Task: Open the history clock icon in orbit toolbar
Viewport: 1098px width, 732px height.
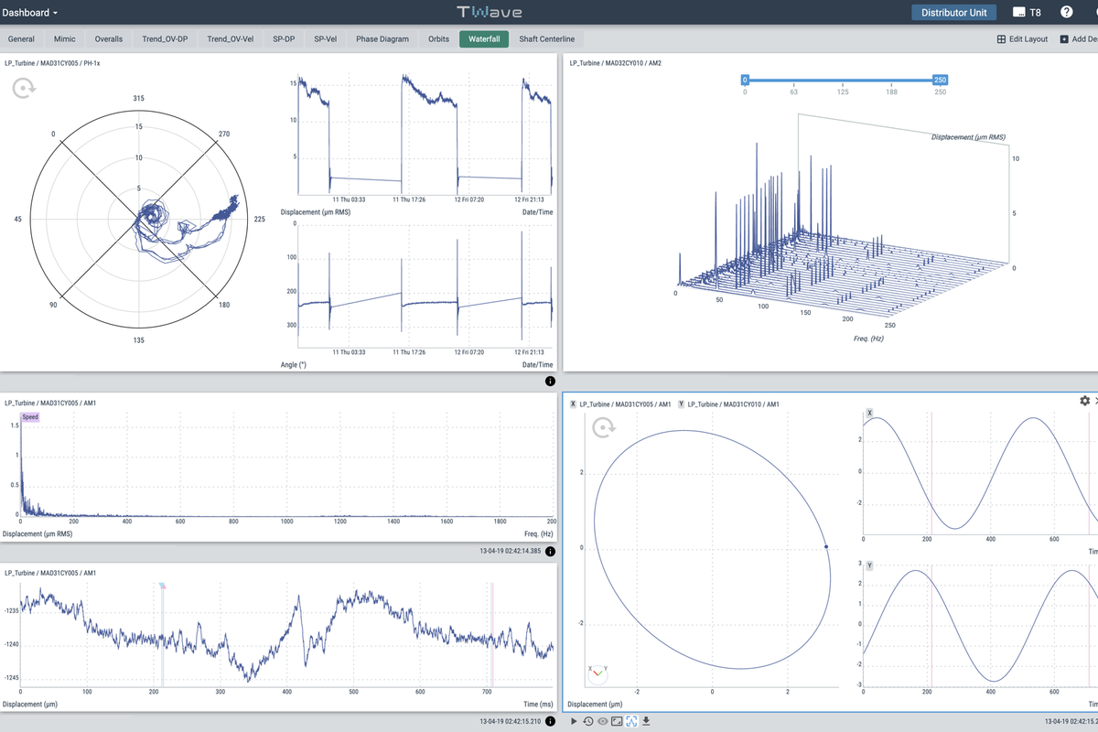Action: (x=588, y=721)
